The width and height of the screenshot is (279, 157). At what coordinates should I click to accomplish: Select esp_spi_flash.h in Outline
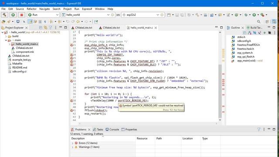[x=246, y=57]
